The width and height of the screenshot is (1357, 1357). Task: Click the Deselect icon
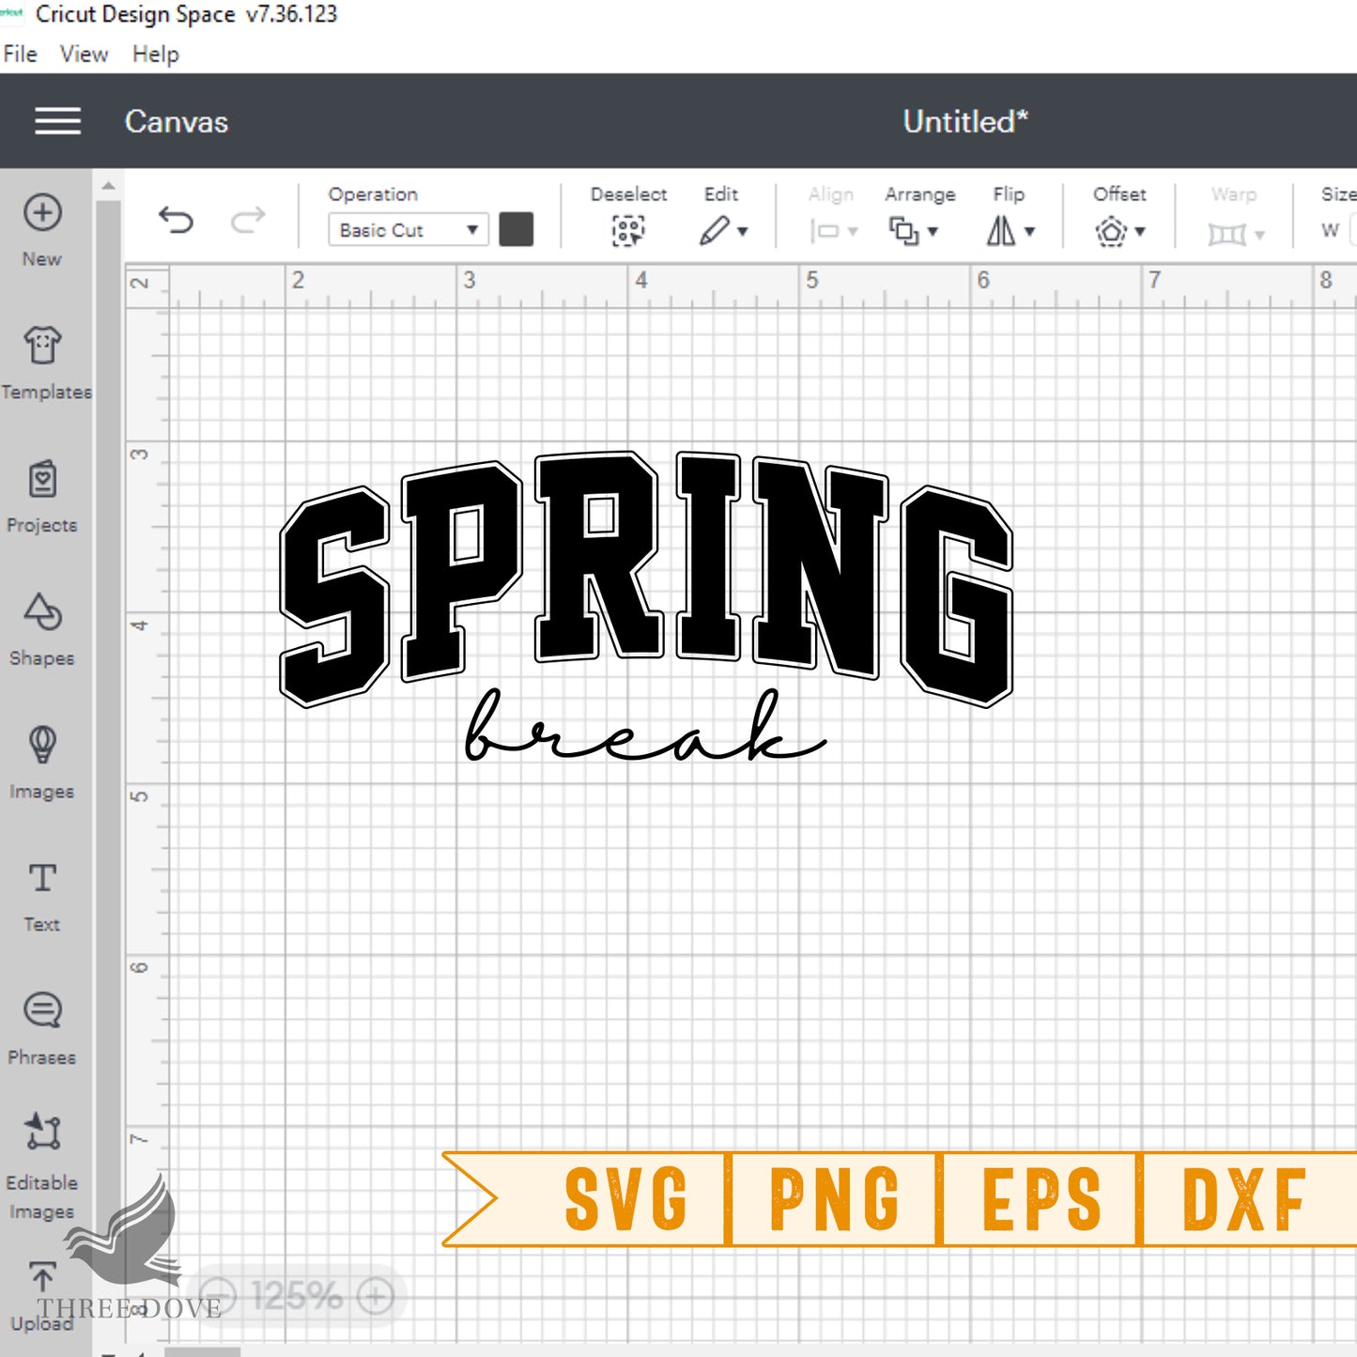(628, 231)
